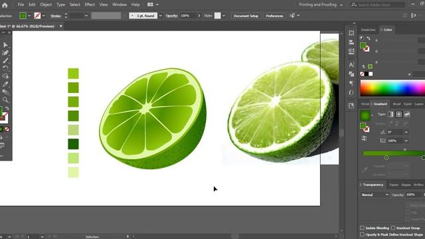The image size is (425, 239).
Task: Click the None icon in the toolbar
Action: [x=7, y=129]
